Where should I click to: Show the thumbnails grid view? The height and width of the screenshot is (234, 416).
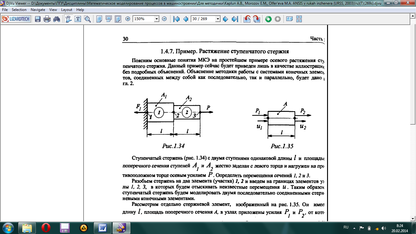[x=299, y=19]
